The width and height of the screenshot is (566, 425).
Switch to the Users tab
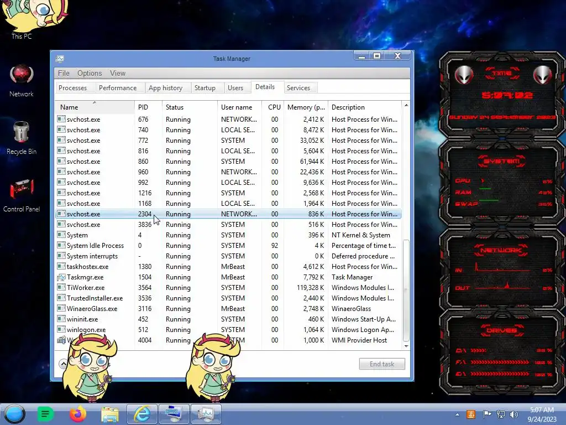coord(235,88)
